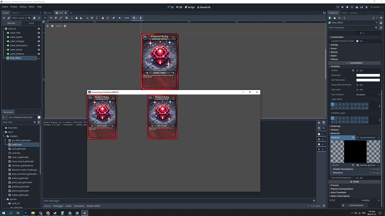Toggle visibility of Label_Title node
This screenshot has height=216, width=385.
(38, 33)
